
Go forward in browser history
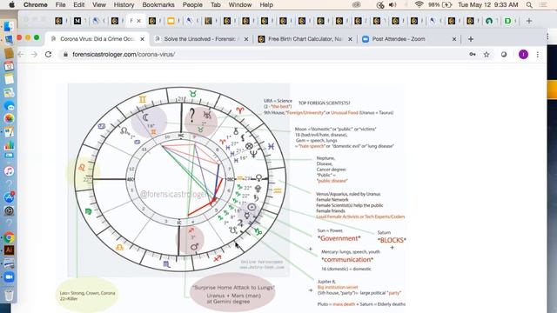(x=35, y=54)
